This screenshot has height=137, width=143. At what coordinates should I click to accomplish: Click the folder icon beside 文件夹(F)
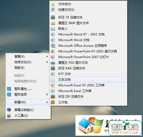53,4
